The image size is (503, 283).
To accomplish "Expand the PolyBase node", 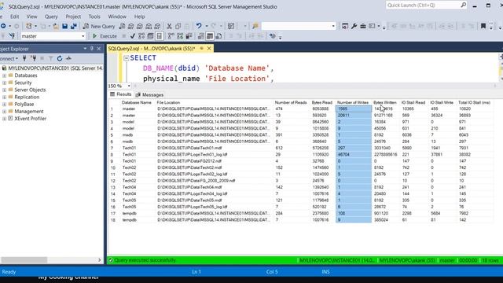I will point(5,105).
